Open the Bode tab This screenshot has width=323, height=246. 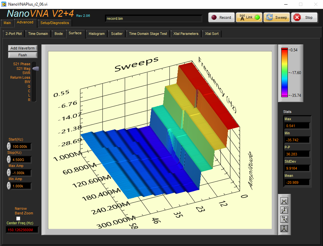(58, 34)
